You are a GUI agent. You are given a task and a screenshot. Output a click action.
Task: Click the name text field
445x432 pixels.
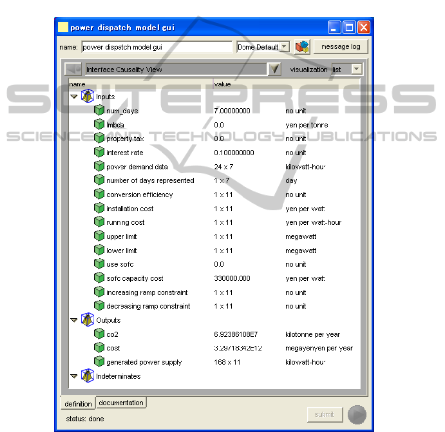pyautogui.click(x=157, y=47)
